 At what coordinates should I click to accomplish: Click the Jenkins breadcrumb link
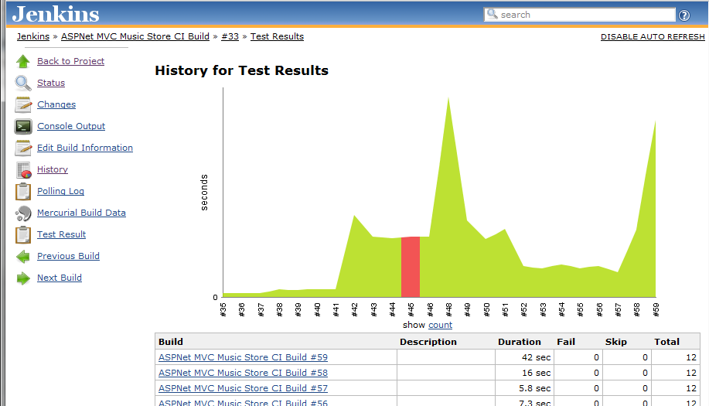33,36
